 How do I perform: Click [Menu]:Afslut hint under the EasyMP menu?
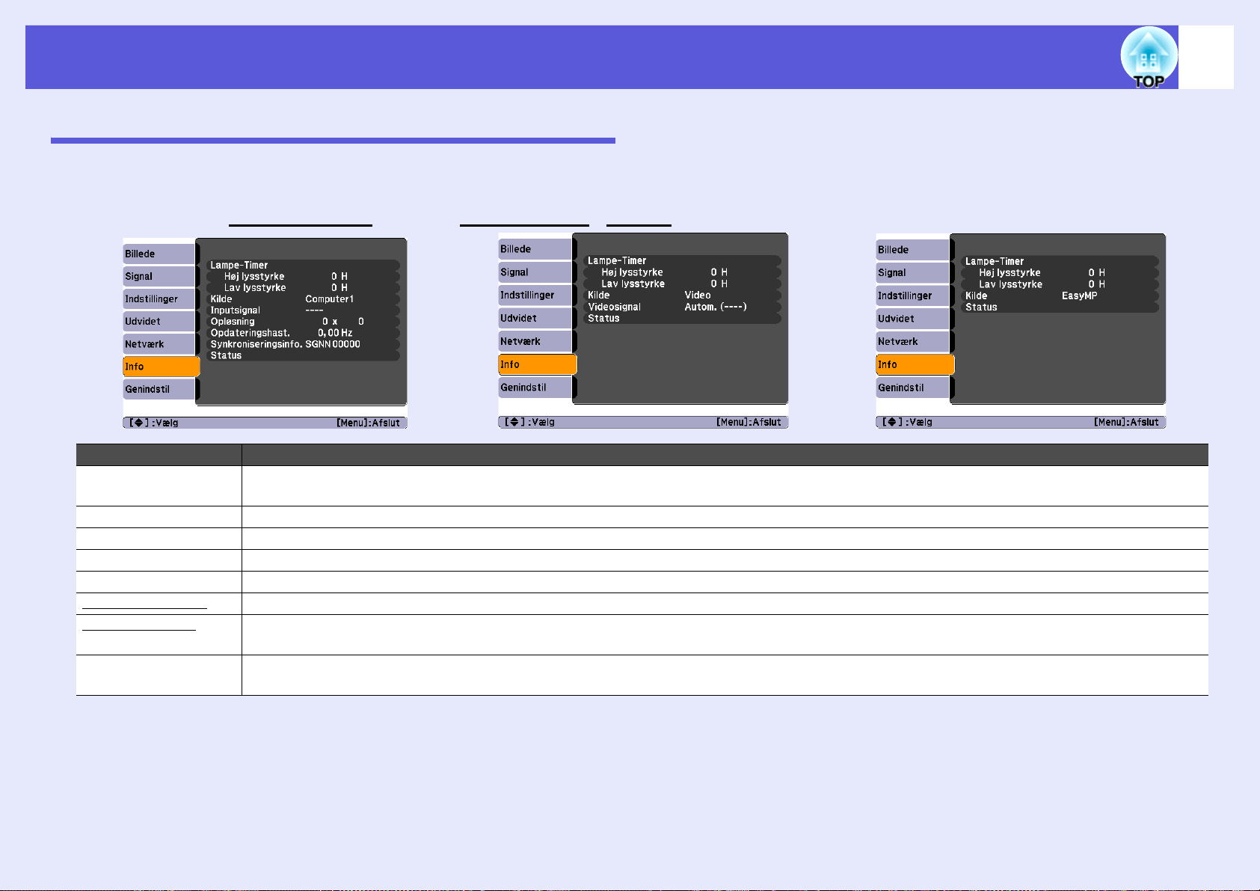point(1126,422)
